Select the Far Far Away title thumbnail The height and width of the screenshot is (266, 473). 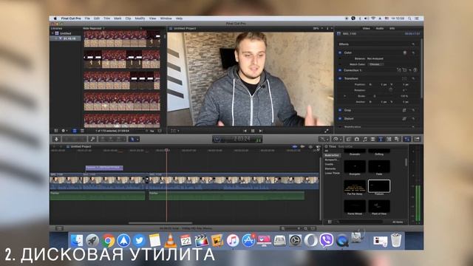pyautogui.click(x=355, y=186)
